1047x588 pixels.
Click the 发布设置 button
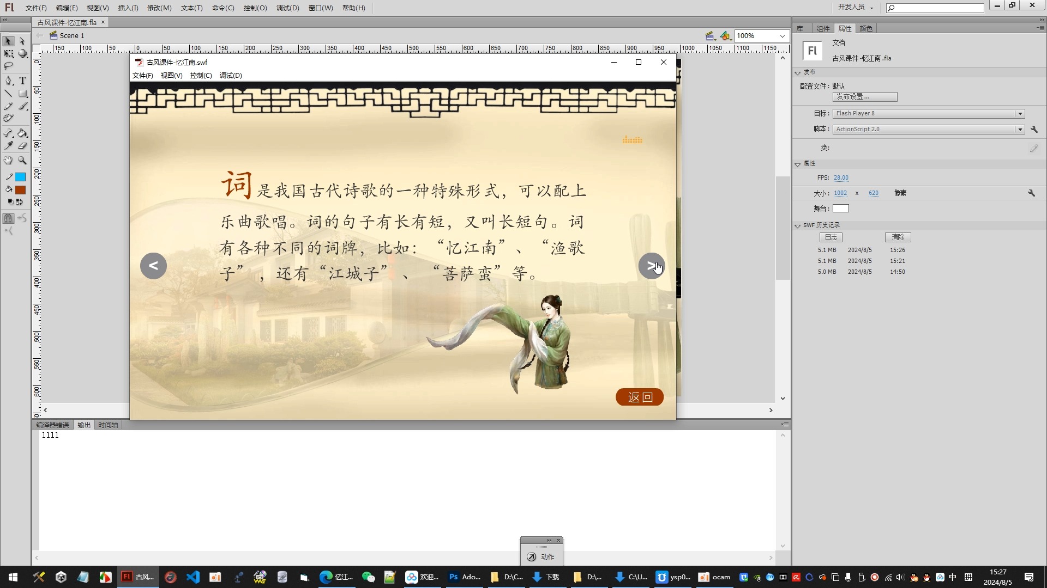[864, 97]
